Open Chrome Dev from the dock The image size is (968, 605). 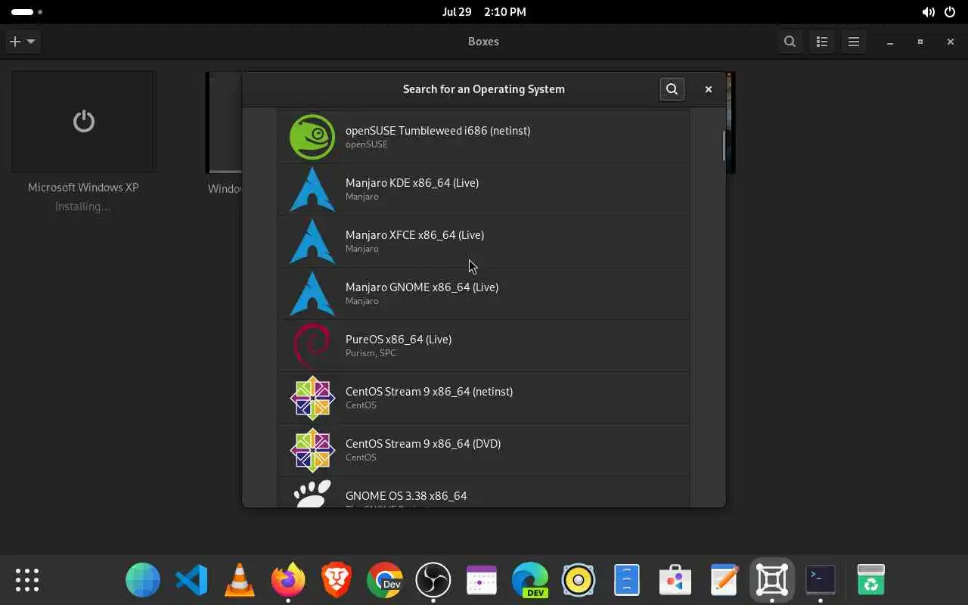(x=385, y=580)
